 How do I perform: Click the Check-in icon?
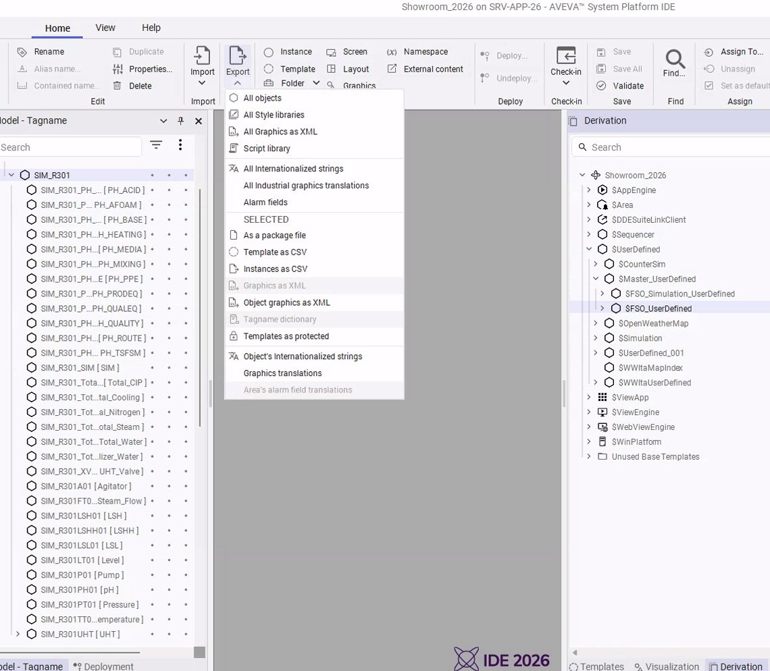click(x=566, y=55)
